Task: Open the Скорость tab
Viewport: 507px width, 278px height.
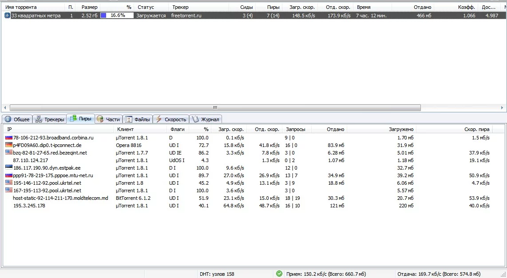Action: click(x=171, y=119)
